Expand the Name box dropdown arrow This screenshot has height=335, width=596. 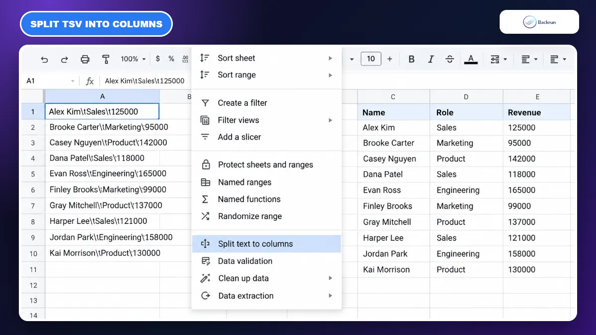pyautogui.click(x=73, y=81)
